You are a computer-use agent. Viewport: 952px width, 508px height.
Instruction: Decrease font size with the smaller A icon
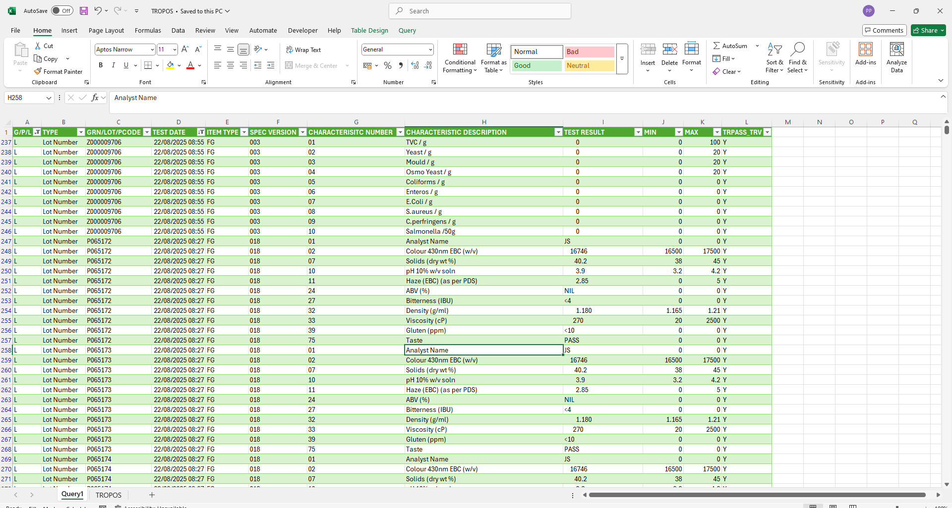(x=198, y=50)
